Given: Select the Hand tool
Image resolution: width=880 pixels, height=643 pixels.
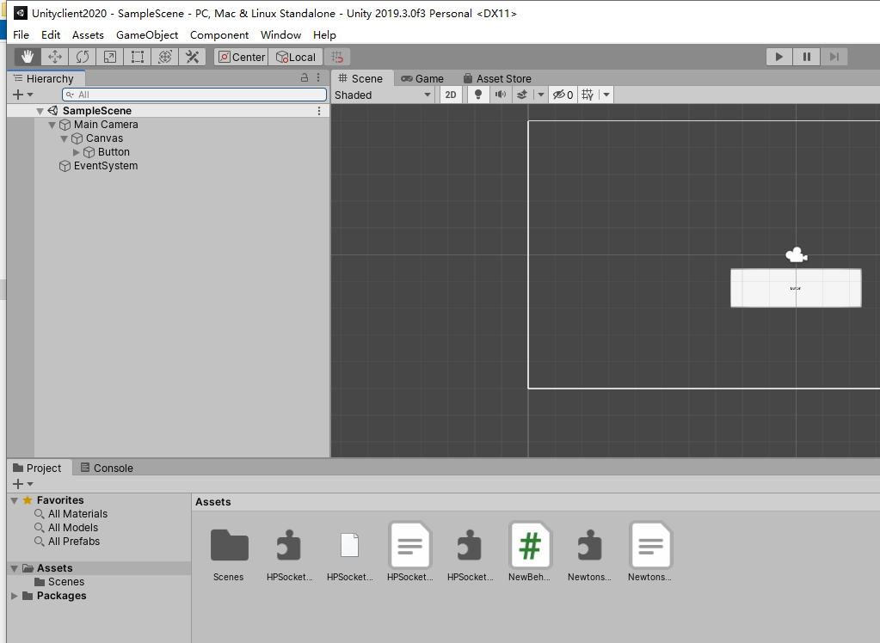Looking at the screenshot, I should click(28, 57).
